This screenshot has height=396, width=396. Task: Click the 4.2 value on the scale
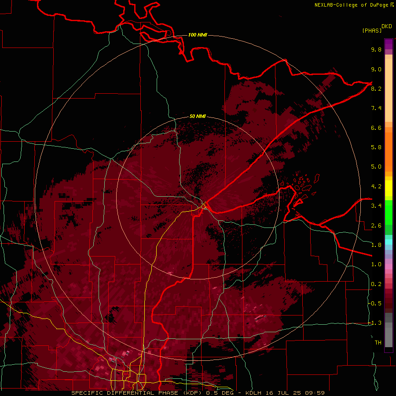[376, 187]
